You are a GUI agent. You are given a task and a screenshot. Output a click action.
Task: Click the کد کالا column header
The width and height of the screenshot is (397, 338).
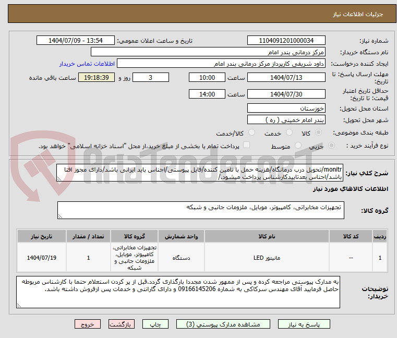[x=351, y=236]
